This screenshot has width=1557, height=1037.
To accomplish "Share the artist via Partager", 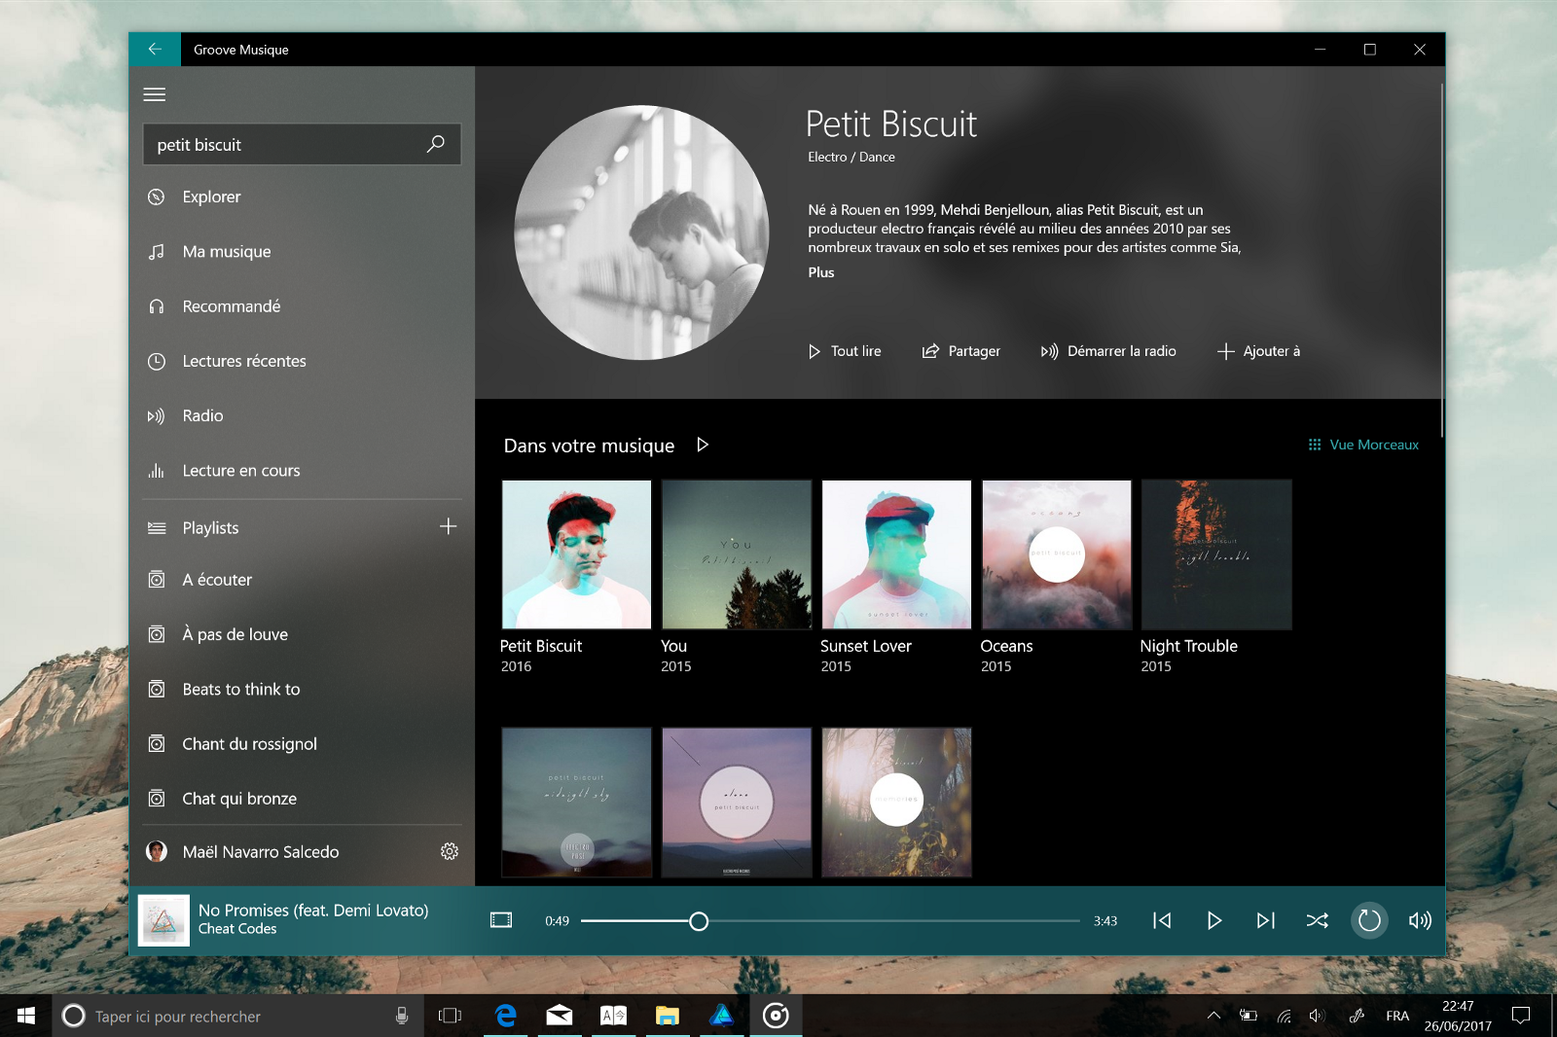I will click(x=960, y=351).
